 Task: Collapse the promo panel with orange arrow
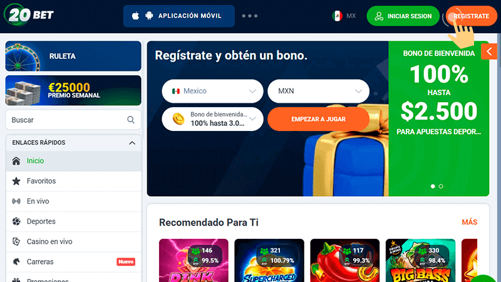point(489,51)
